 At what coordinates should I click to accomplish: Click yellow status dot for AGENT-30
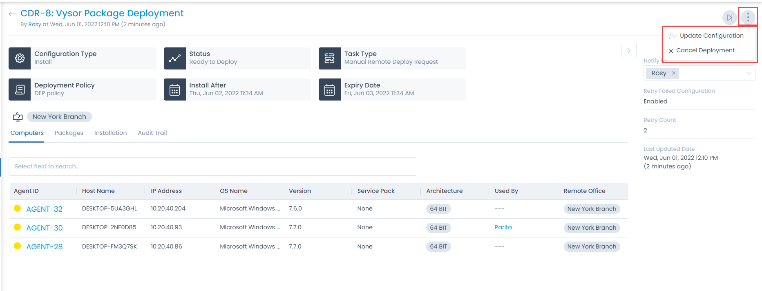point(17,227)
